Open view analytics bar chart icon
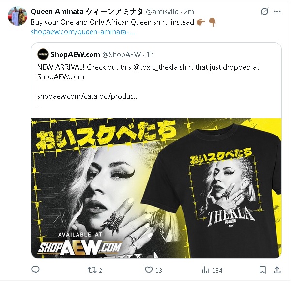Screen dimensions: 291x288 (x=205, y=270)
